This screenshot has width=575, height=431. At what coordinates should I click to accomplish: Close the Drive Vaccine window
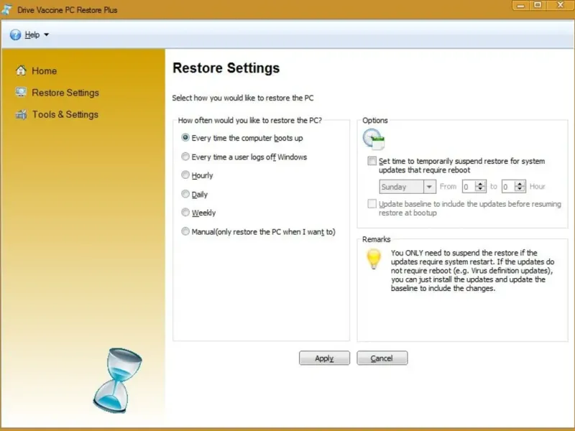tap(561, 5)
